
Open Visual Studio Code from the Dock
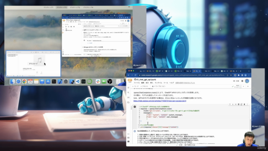[x=77, y=81]
